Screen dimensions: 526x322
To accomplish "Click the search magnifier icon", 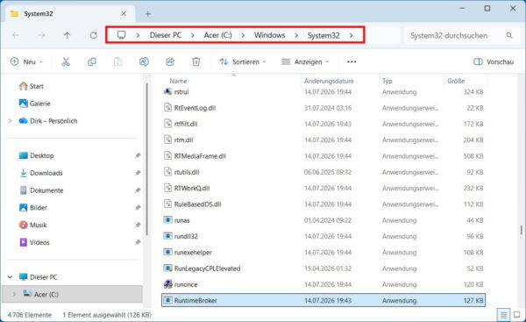I will (x=508, y=35).
